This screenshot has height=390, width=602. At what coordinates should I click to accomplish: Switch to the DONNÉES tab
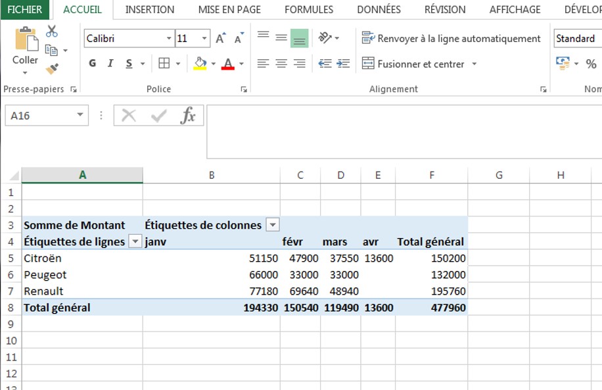point(379,10)
